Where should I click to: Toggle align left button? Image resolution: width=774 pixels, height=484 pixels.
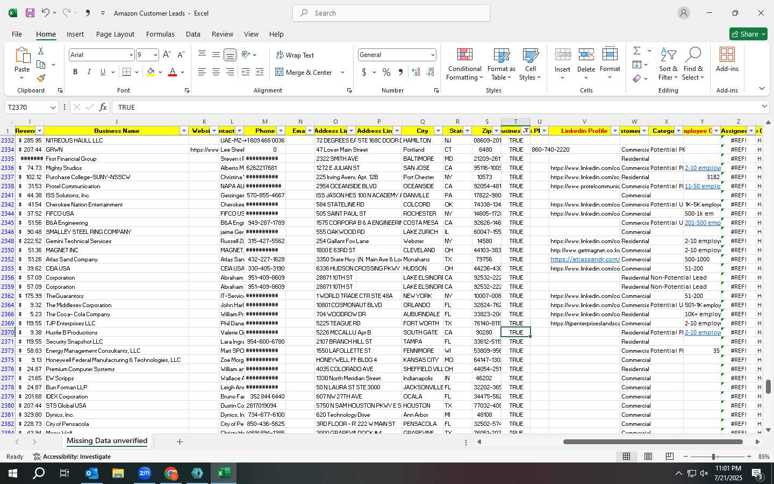pos(202,72)
